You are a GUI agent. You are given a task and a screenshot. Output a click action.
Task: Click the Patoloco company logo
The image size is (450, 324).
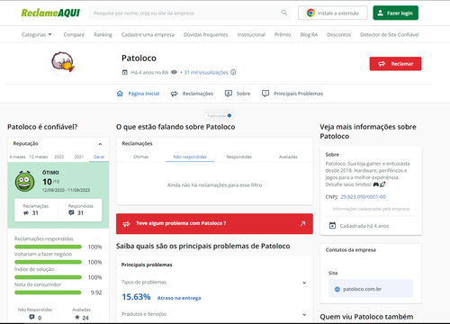click(x=63, y=62)
